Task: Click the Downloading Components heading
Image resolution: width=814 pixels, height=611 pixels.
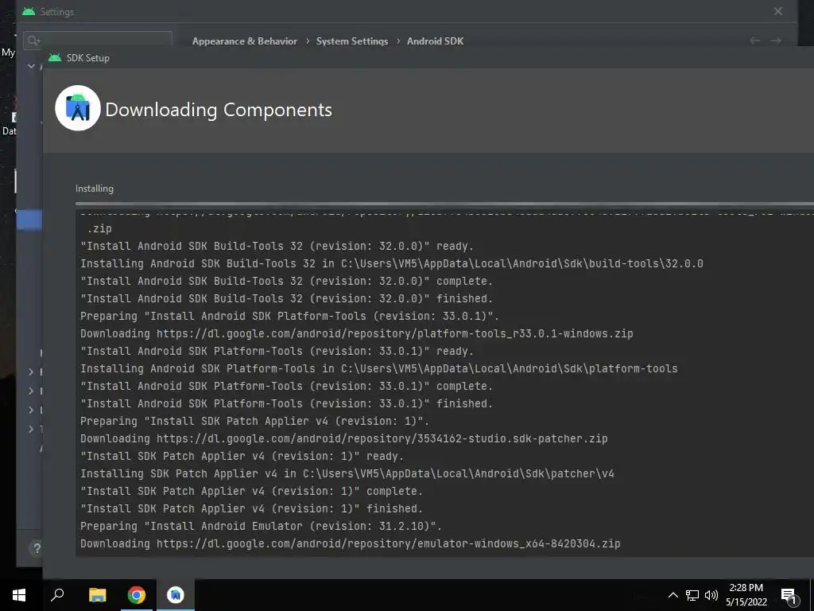Action: tap(219, 110)
